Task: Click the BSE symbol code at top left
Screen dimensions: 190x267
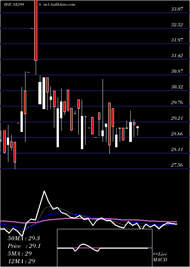Action: [14, 5]
